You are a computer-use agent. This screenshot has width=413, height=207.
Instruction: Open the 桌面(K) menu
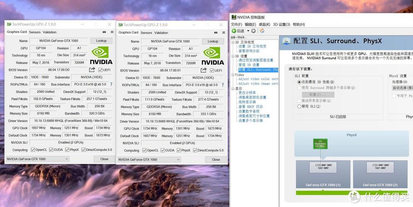pos(264,24)
